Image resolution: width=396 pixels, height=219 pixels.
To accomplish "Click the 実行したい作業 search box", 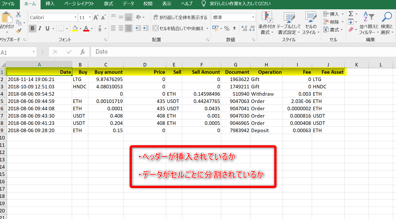I will click(x=240, y=4).
